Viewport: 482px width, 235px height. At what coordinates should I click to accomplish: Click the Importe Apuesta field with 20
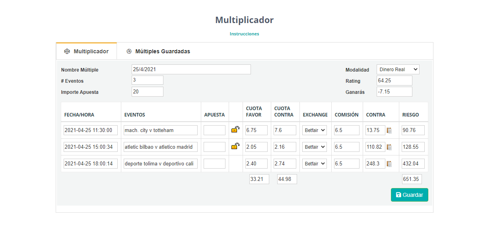click(x=148, y=91)
